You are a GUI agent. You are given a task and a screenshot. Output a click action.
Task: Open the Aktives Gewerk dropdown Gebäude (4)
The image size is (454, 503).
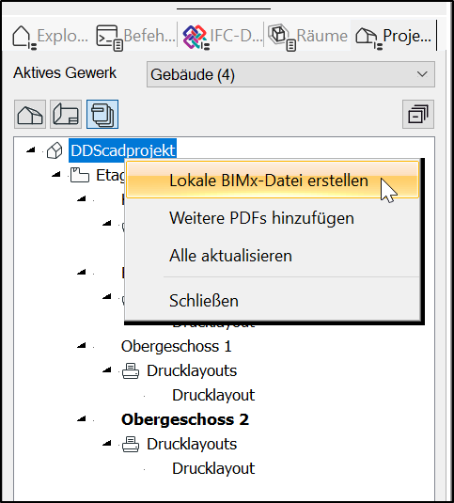click(290, 74)
